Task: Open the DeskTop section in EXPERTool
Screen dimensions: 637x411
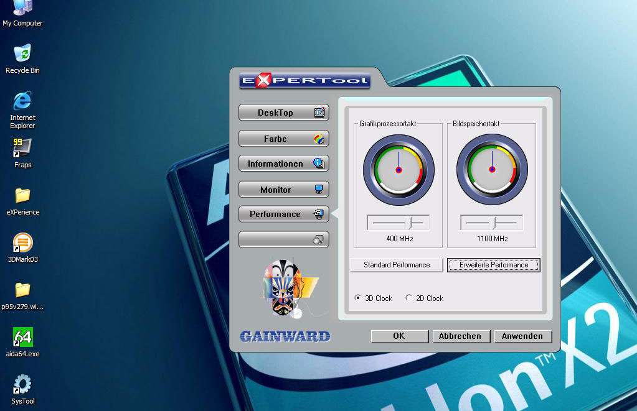Action: coord(283,113)
